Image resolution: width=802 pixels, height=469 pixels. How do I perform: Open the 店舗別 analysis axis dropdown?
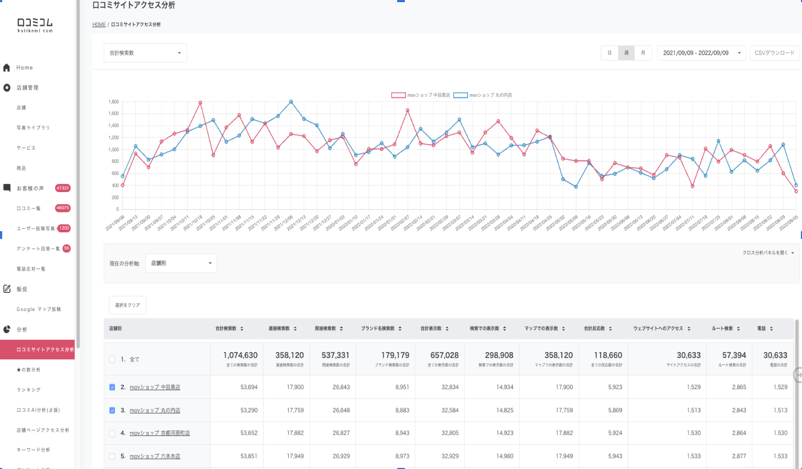coord(181,263)
